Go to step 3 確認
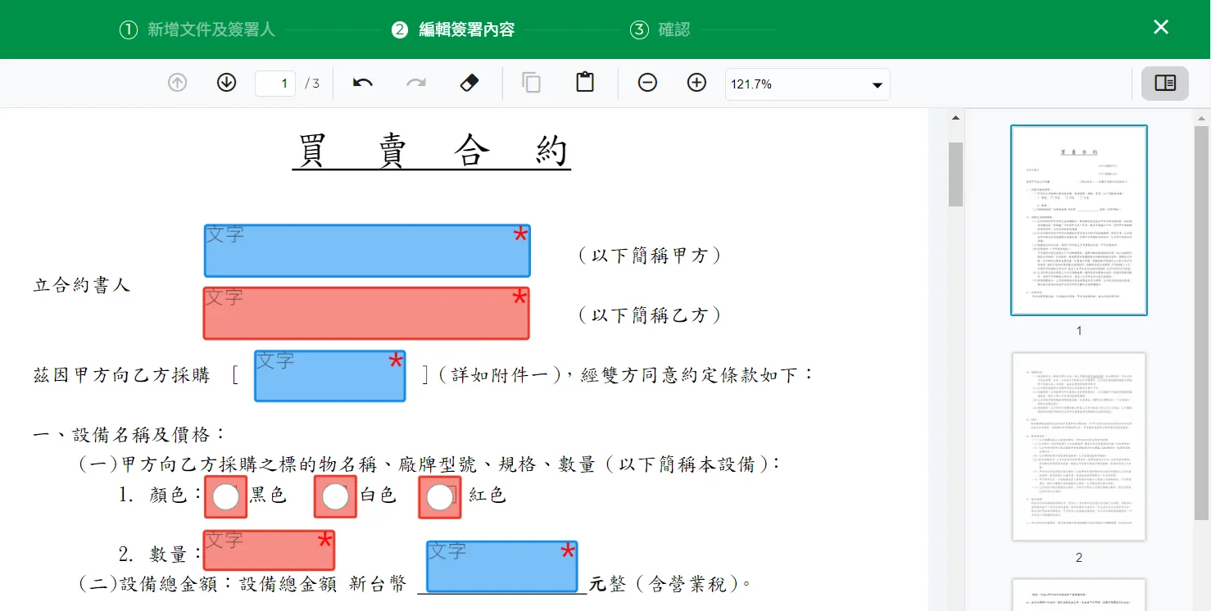 pyautogui.click(x=660, y=29)
